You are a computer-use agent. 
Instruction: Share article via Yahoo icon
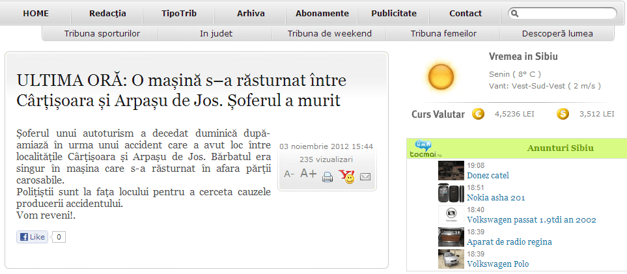pyautogui.click(x=346, y=176)
